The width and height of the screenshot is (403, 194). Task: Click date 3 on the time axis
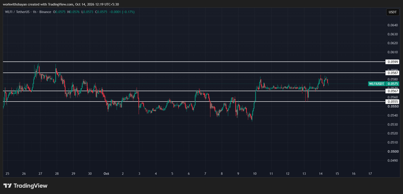pyautogui.click(x=139, y=174)
